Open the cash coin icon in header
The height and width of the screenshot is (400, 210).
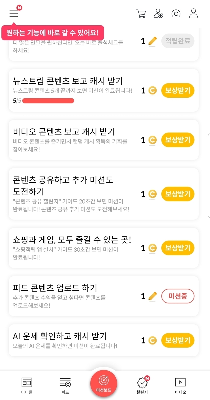[176, 13]
